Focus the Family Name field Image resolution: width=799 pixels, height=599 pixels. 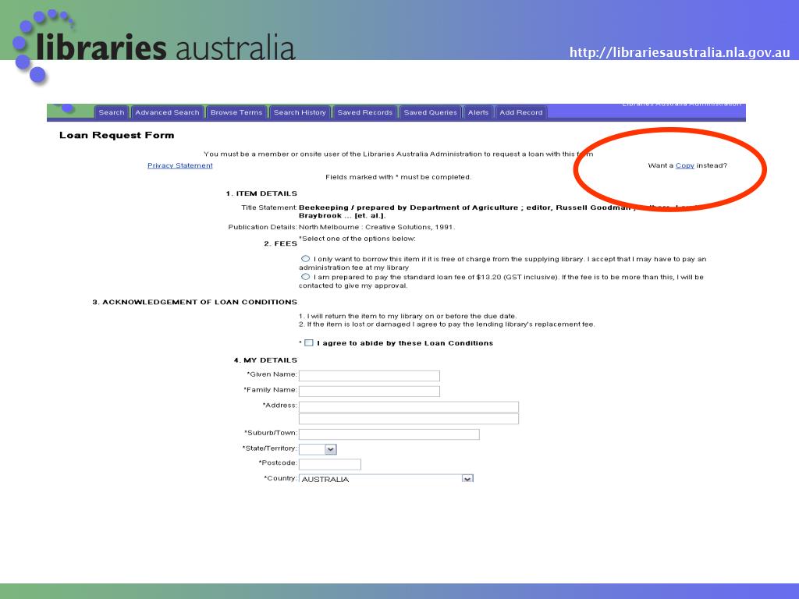click(369, 392)
